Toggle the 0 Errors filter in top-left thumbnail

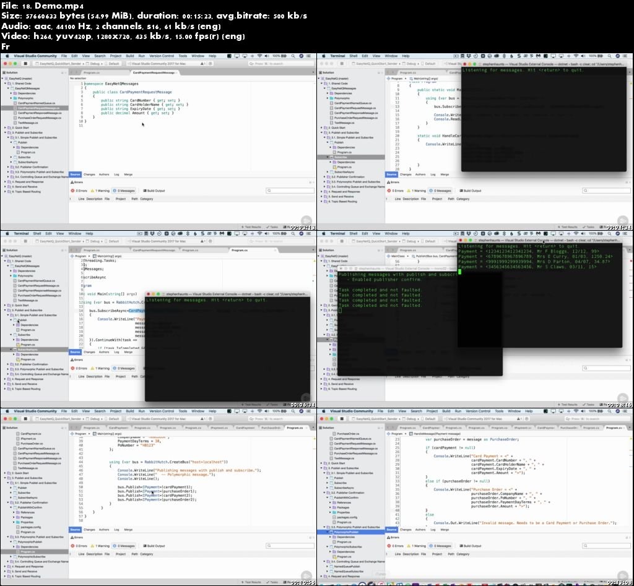81,191
